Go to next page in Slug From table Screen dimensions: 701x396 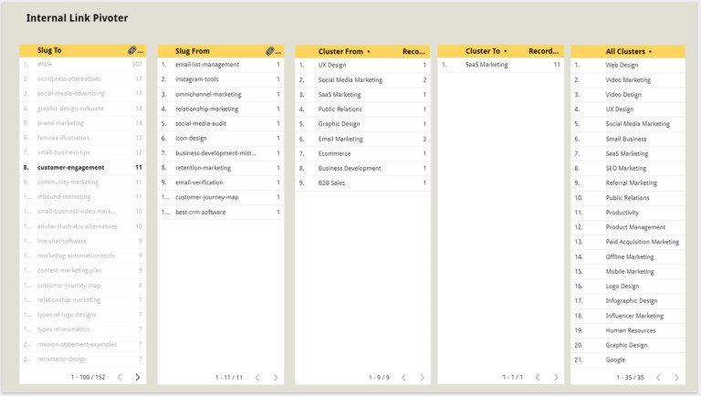click(x=276, y=378)
